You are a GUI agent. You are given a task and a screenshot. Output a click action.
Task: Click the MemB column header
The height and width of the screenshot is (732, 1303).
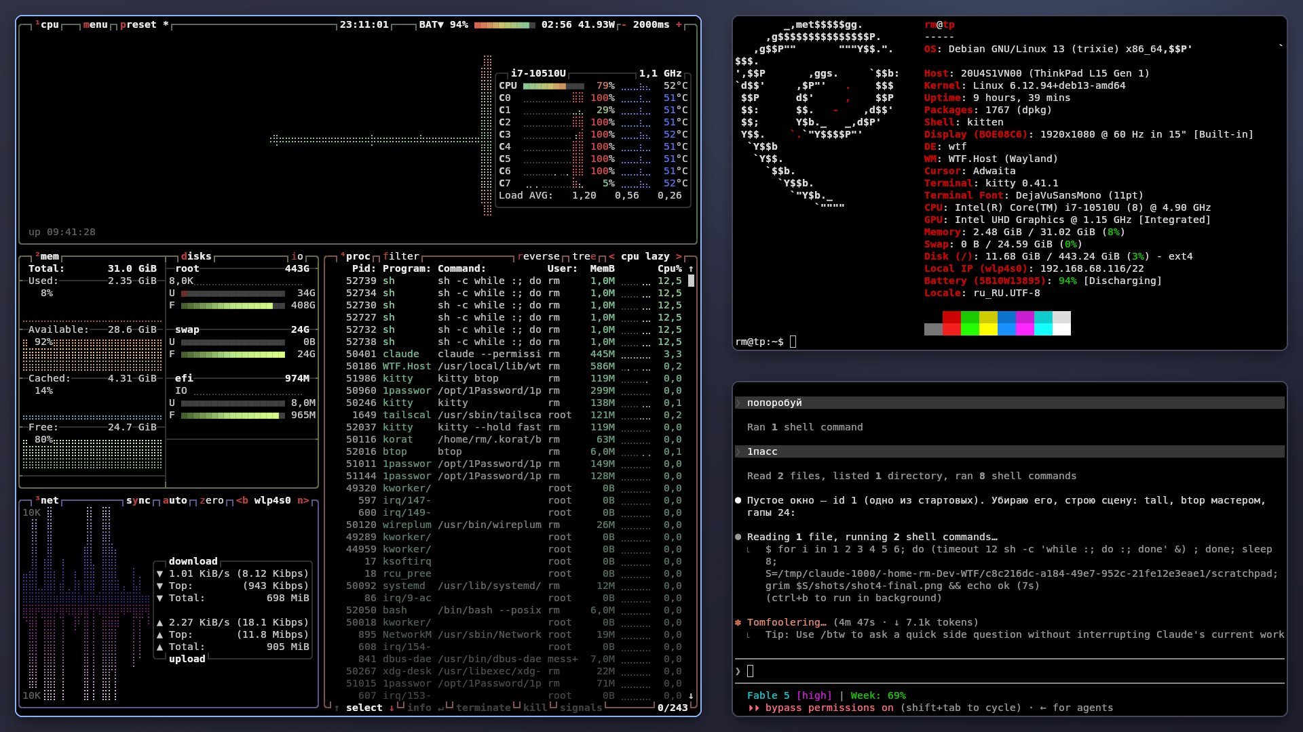coord(603,269)
